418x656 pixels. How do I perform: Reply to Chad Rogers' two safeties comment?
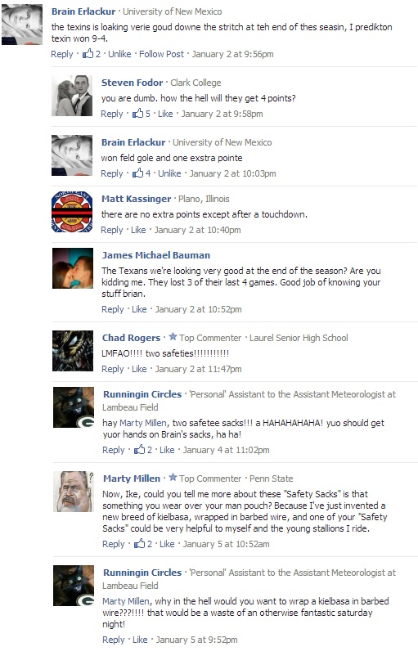[113, 369]
